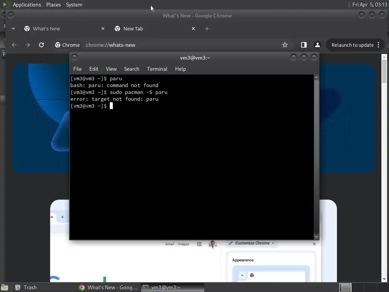Open the Chrome profile avatar icon
This screenshot has width=389, height=292.
pos(317,45)
